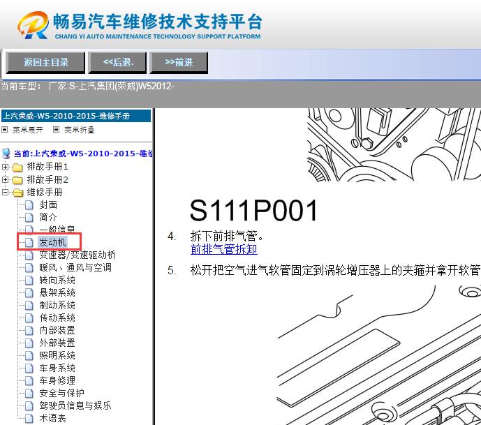
Task: Click the document icon beside 驾驶员信息与娱乐
Action: (29, 406)
